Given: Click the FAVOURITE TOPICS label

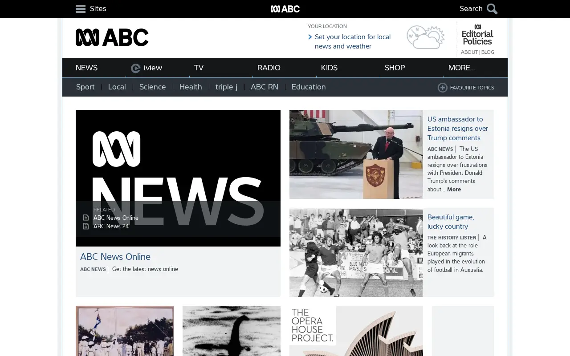Looking at the screenshot, I should 472,88.
